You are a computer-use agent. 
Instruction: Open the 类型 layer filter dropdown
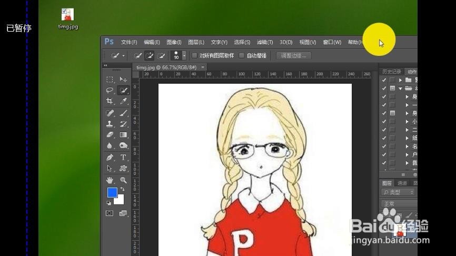[399, 192]
